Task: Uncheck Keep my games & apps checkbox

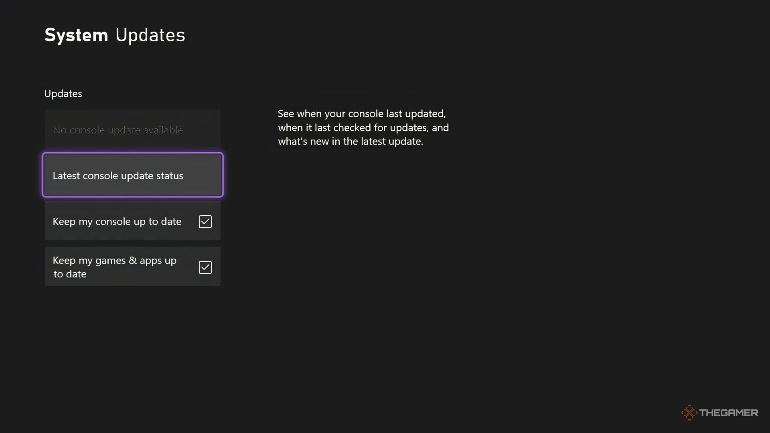Action: [x=205, y=267]
